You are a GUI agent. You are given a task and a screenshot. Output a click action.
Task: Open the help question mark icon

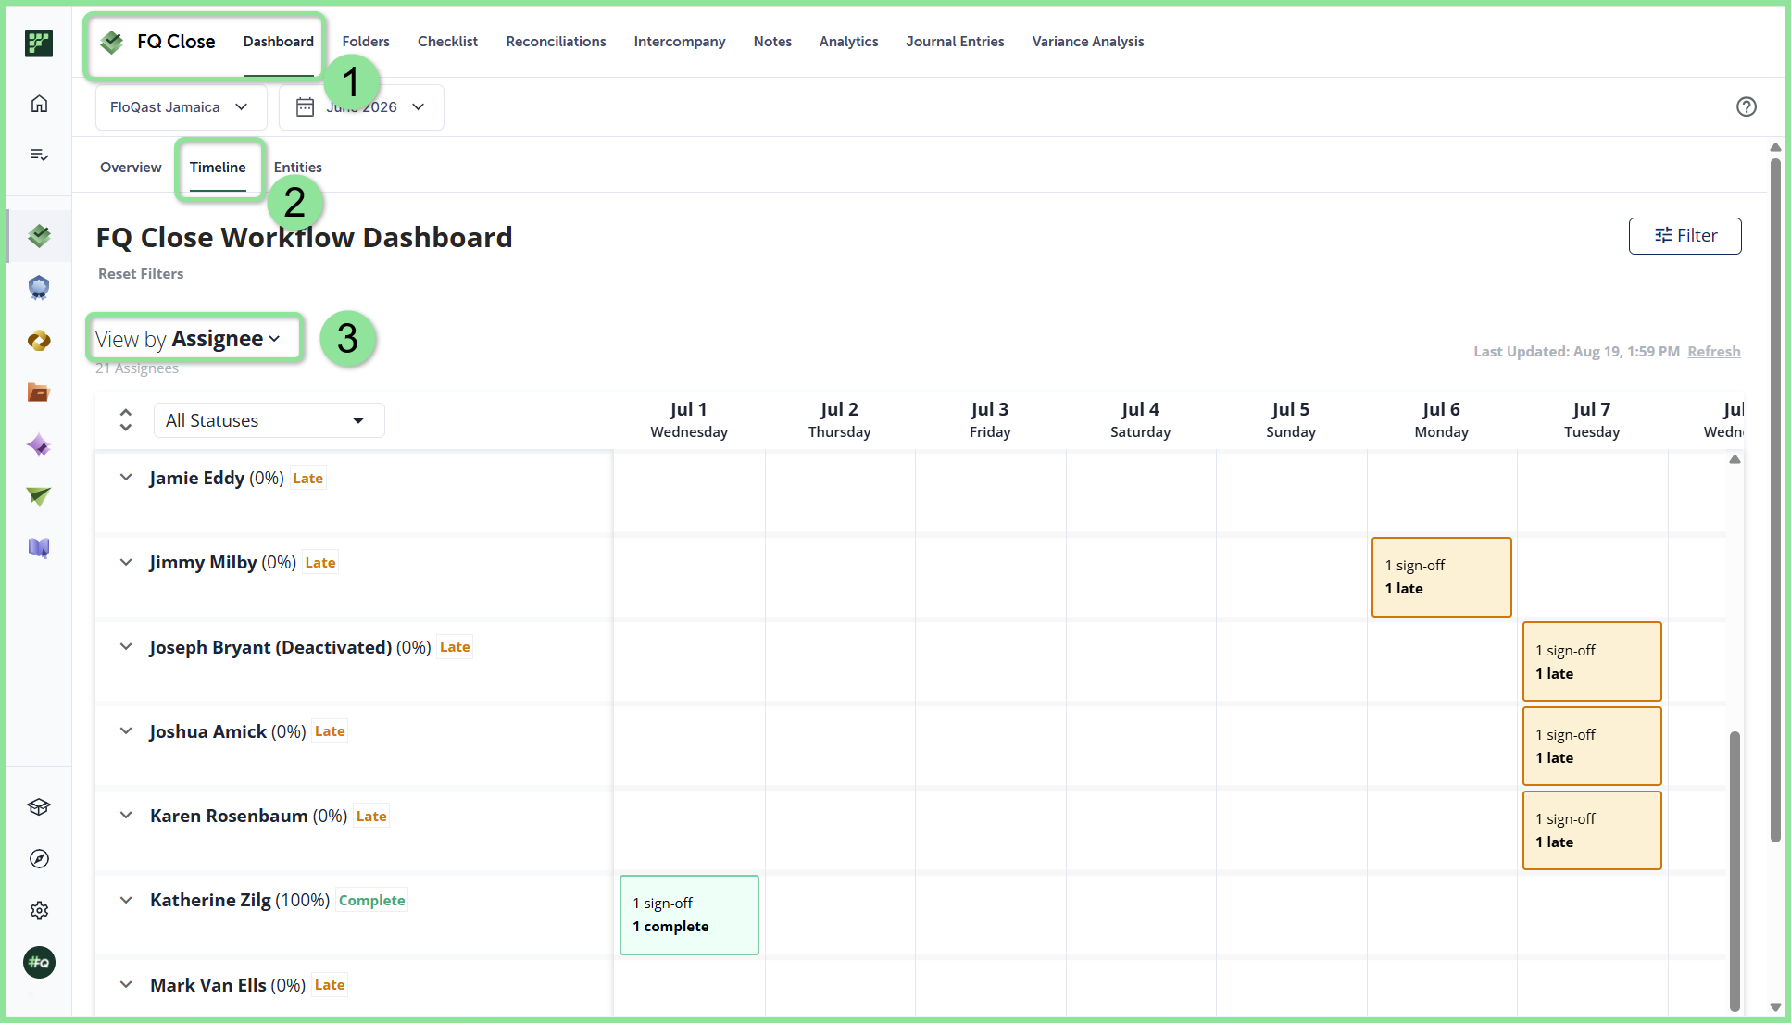click(1747, 106)
